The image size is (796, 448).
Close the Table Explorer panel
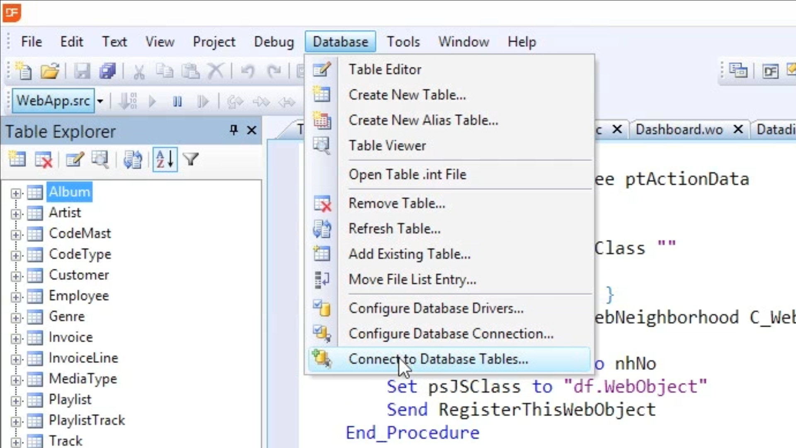(x=252, y=130)
